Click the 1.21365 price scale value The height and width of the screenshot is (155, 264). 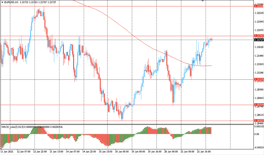259,64
